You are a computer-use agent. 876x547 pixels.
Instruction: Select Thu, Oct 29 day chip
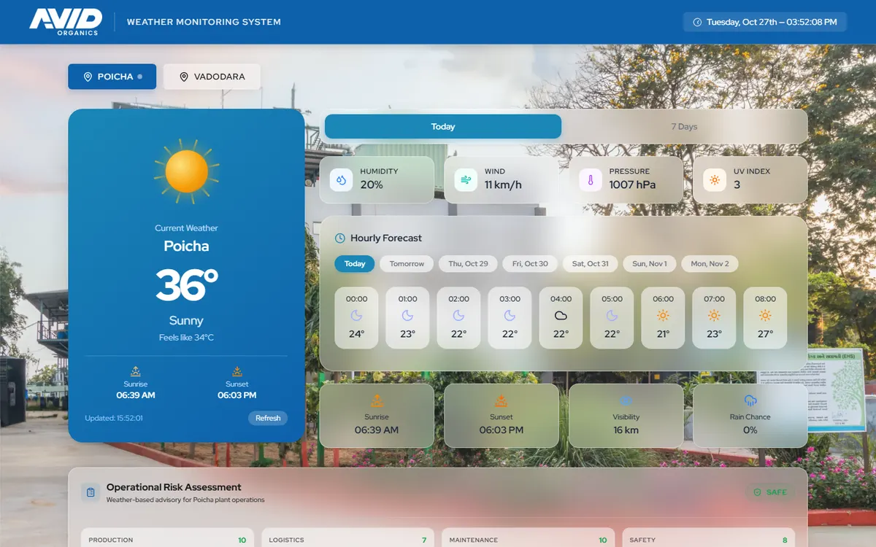pos(468,263)
